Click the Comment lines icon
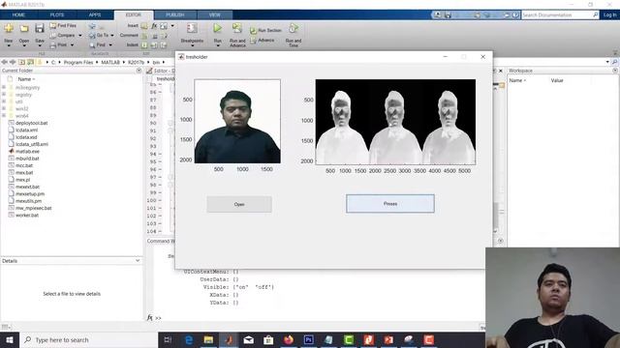This screenshot has height=348, width=620. tap(144, 36)
